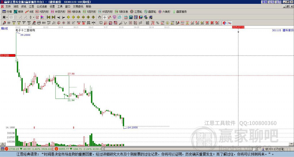This screenshot has height=157, width=294.
Task: Click the percent sign tool
Action: click(x=158, y=23)
